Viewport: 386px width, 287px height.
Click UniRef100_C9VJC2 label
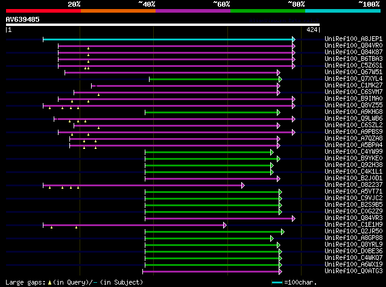[353, 198]
